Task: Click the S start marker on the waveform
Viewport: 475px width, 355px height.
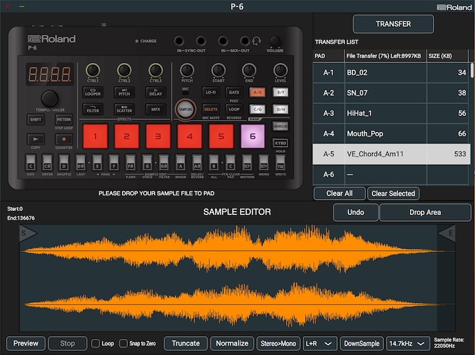Action: click(27, 233)
